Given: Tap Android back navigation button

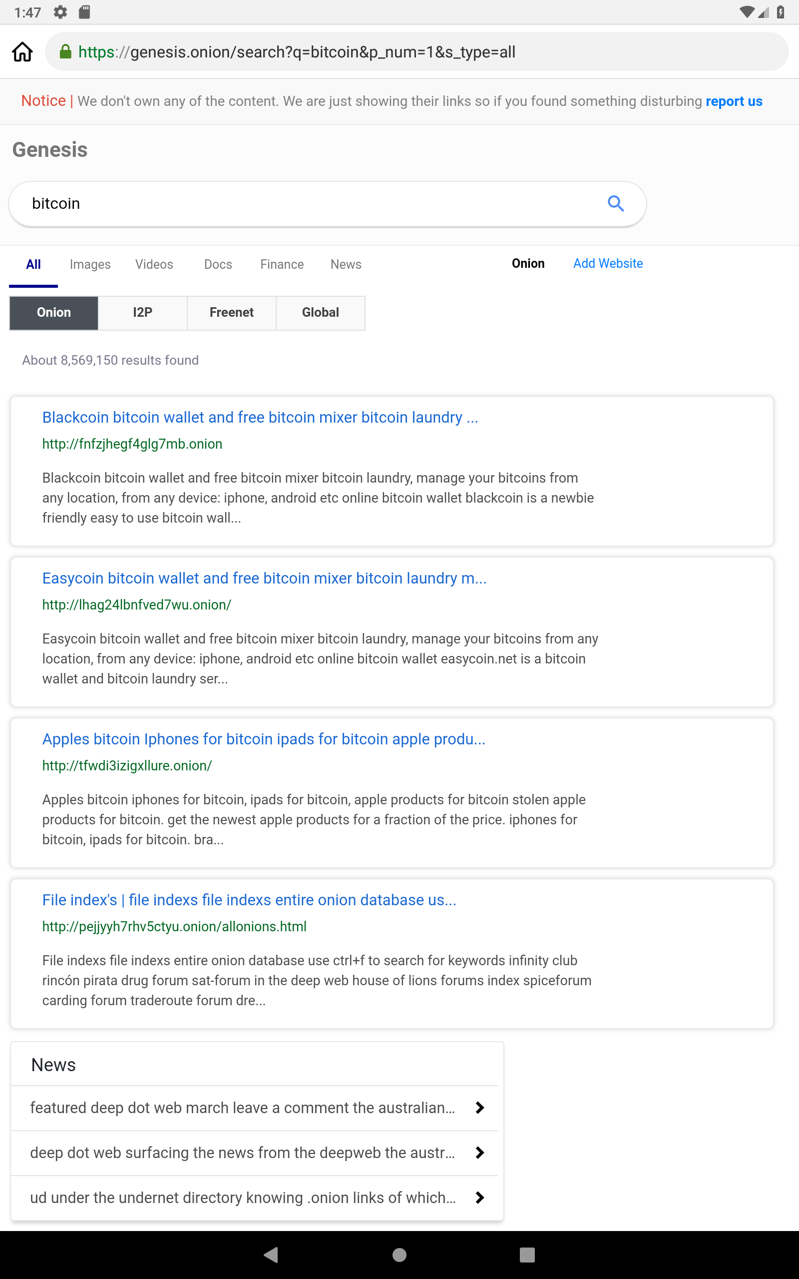Looking at the screenshot, I should point(271,1255).
